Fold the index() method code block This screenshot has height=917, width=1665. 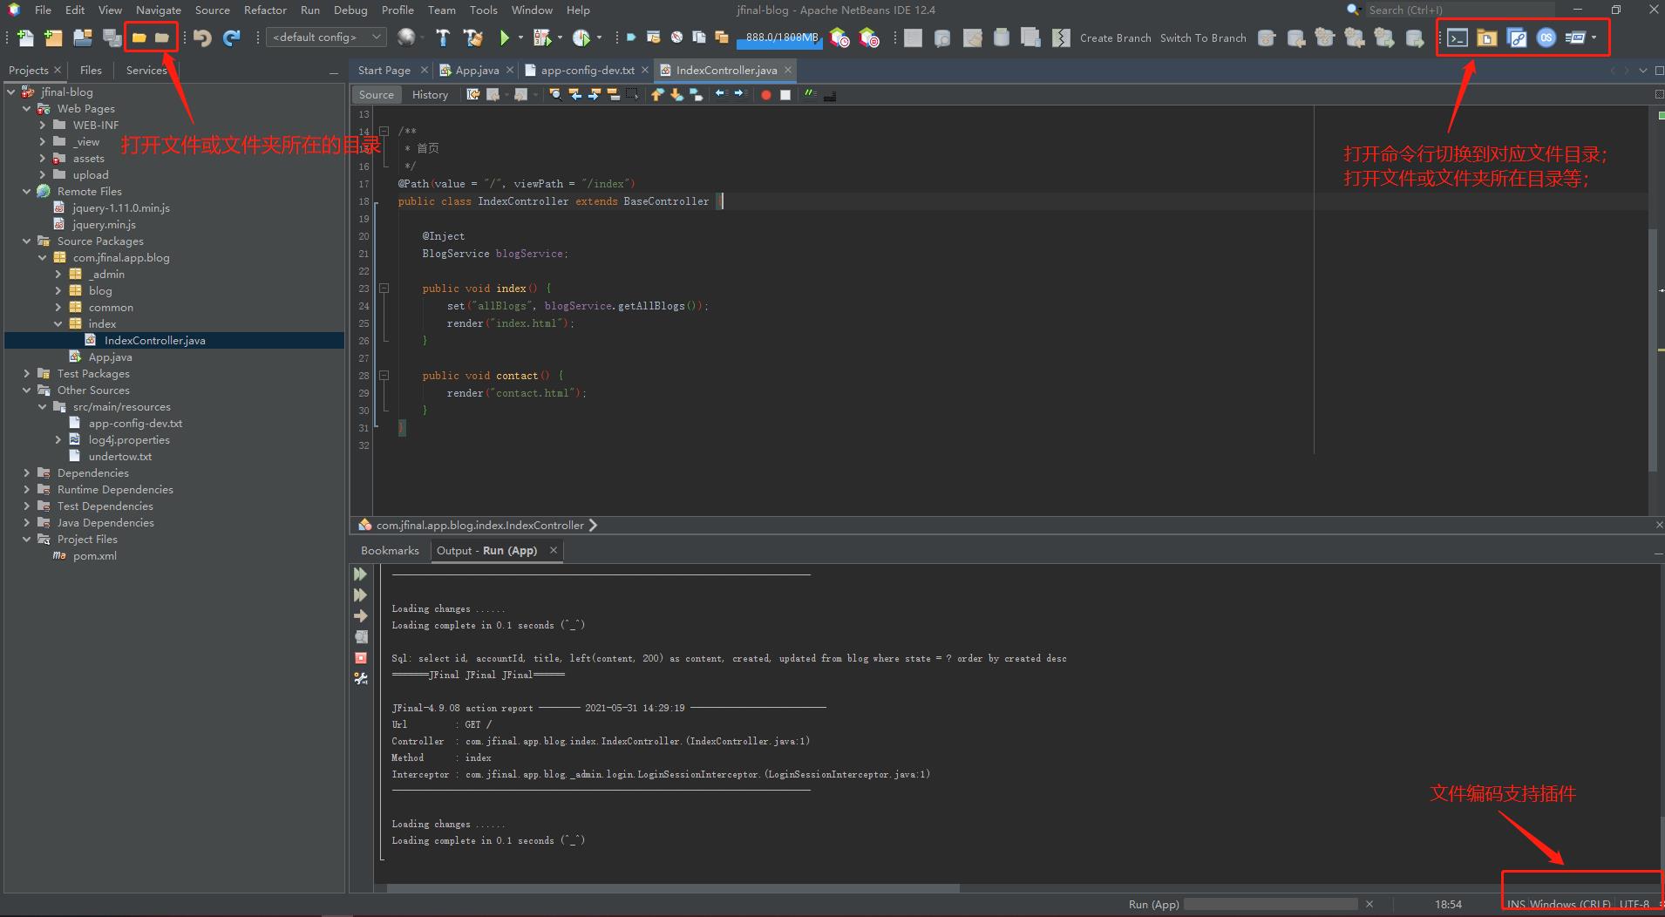point(384,288)
